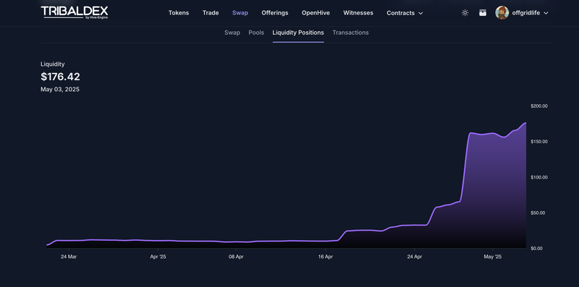Go to the Tokens page
Viewport: 579px width, 287px height.
click(x=179, y=13)
